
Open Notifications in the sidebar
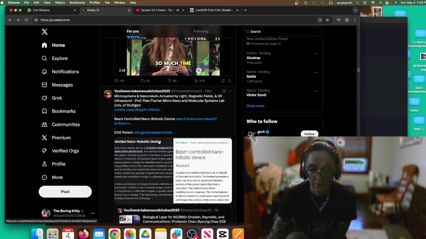click(x=60, y=72)
